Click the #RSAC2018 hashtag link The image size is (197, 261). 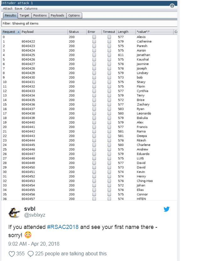63,227
